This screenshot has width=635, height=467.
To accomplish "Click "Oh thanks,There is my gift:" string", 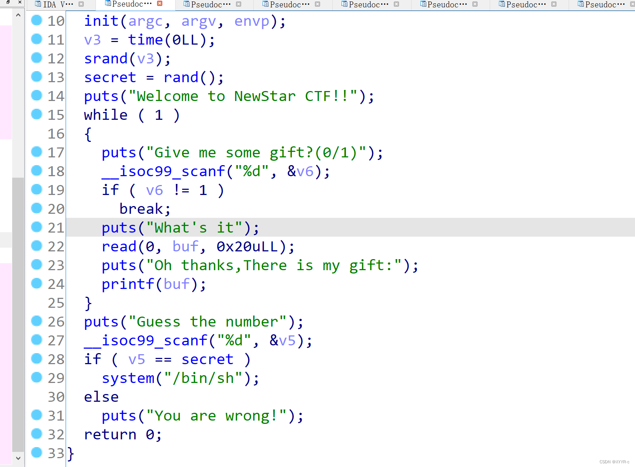I will tap(274, 265).
